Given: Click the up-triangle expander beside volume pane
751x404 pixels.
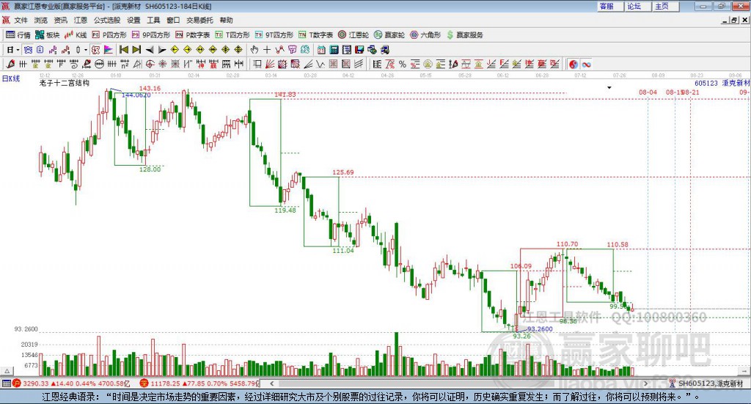Looking at the screenshot, I should pyautogui.click(x=7, y=371).
